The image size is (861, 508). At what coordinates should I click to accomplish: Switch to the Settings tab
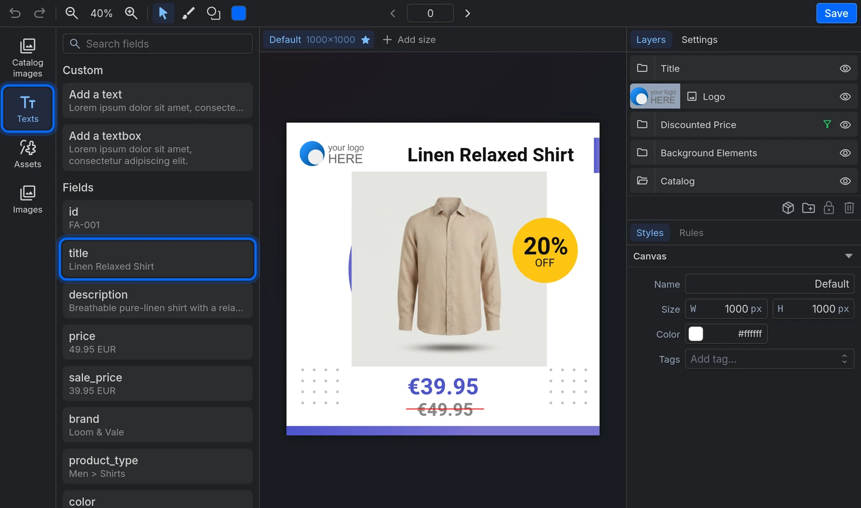[x=699, y=40]
